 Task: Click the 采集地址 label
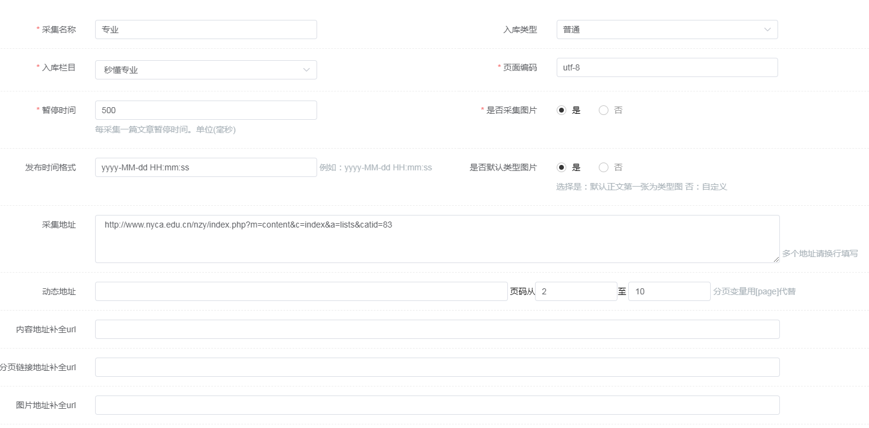coord(59,225)
